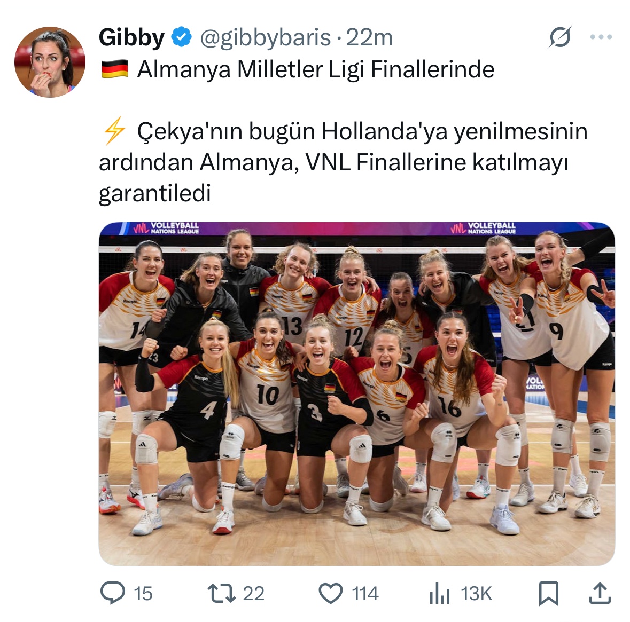Image resolution: width=630 pixels, height=622 pixels.
Task: Click the 22 reposts count
Action: point(253,594)
